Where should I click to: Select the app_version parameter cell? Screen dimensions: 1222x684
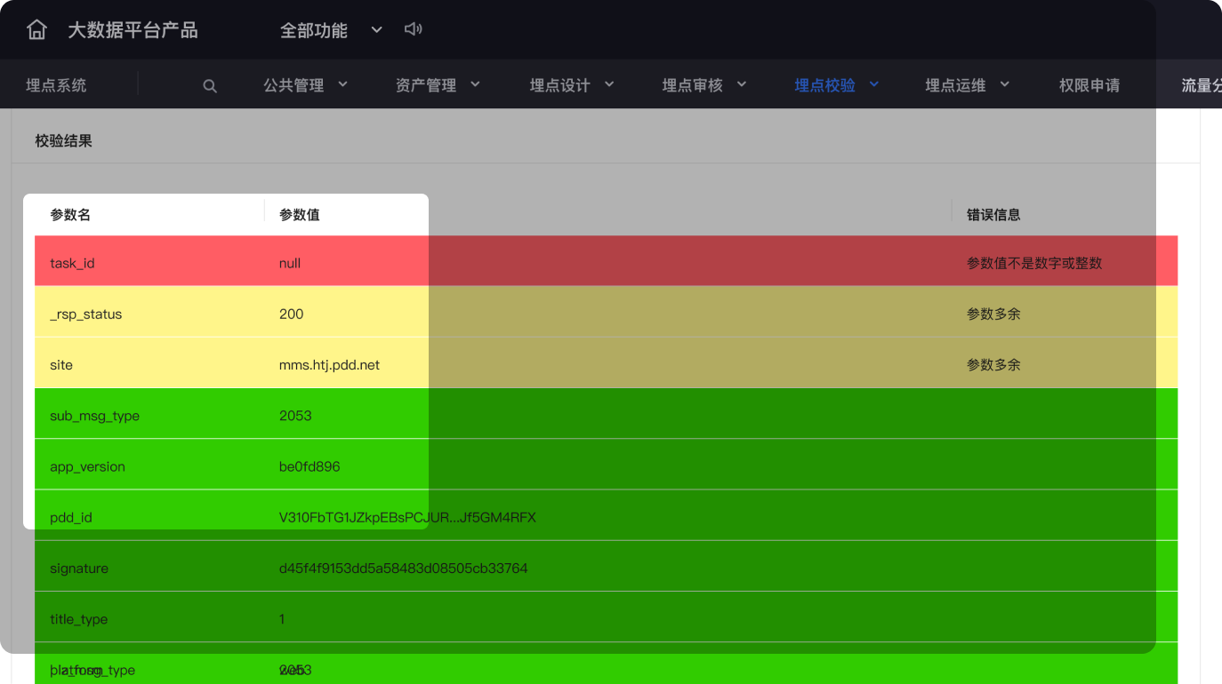click(x=87, y=466)
